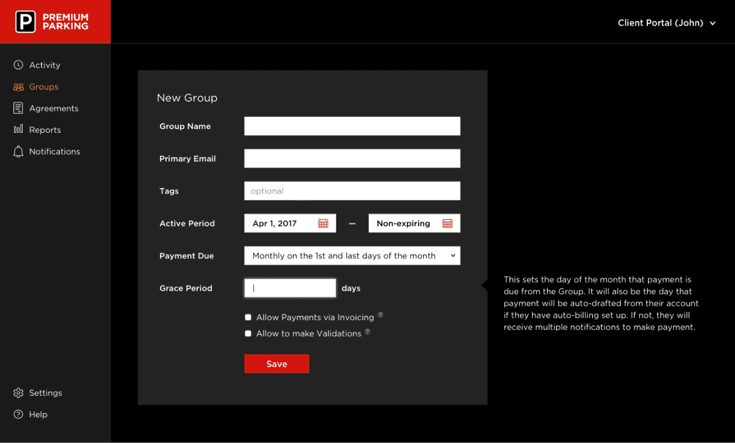Enable Allow Payments via Invoicing
This screenshot has height=443, width=735.
[x=248, y=317]
